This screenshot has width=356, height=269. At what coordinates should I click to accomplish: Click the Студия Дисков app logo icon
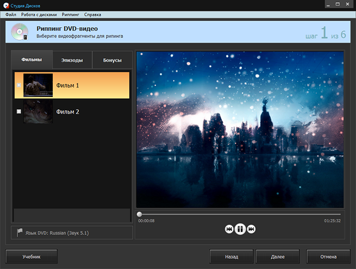pyautogui.click(x=5, y=5)
